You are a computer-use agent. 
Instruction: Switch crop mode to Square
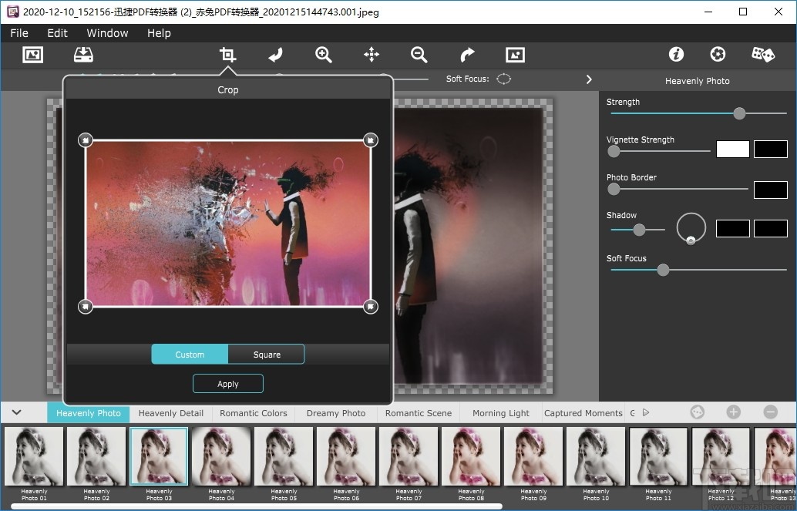click(x=267, y=355)
